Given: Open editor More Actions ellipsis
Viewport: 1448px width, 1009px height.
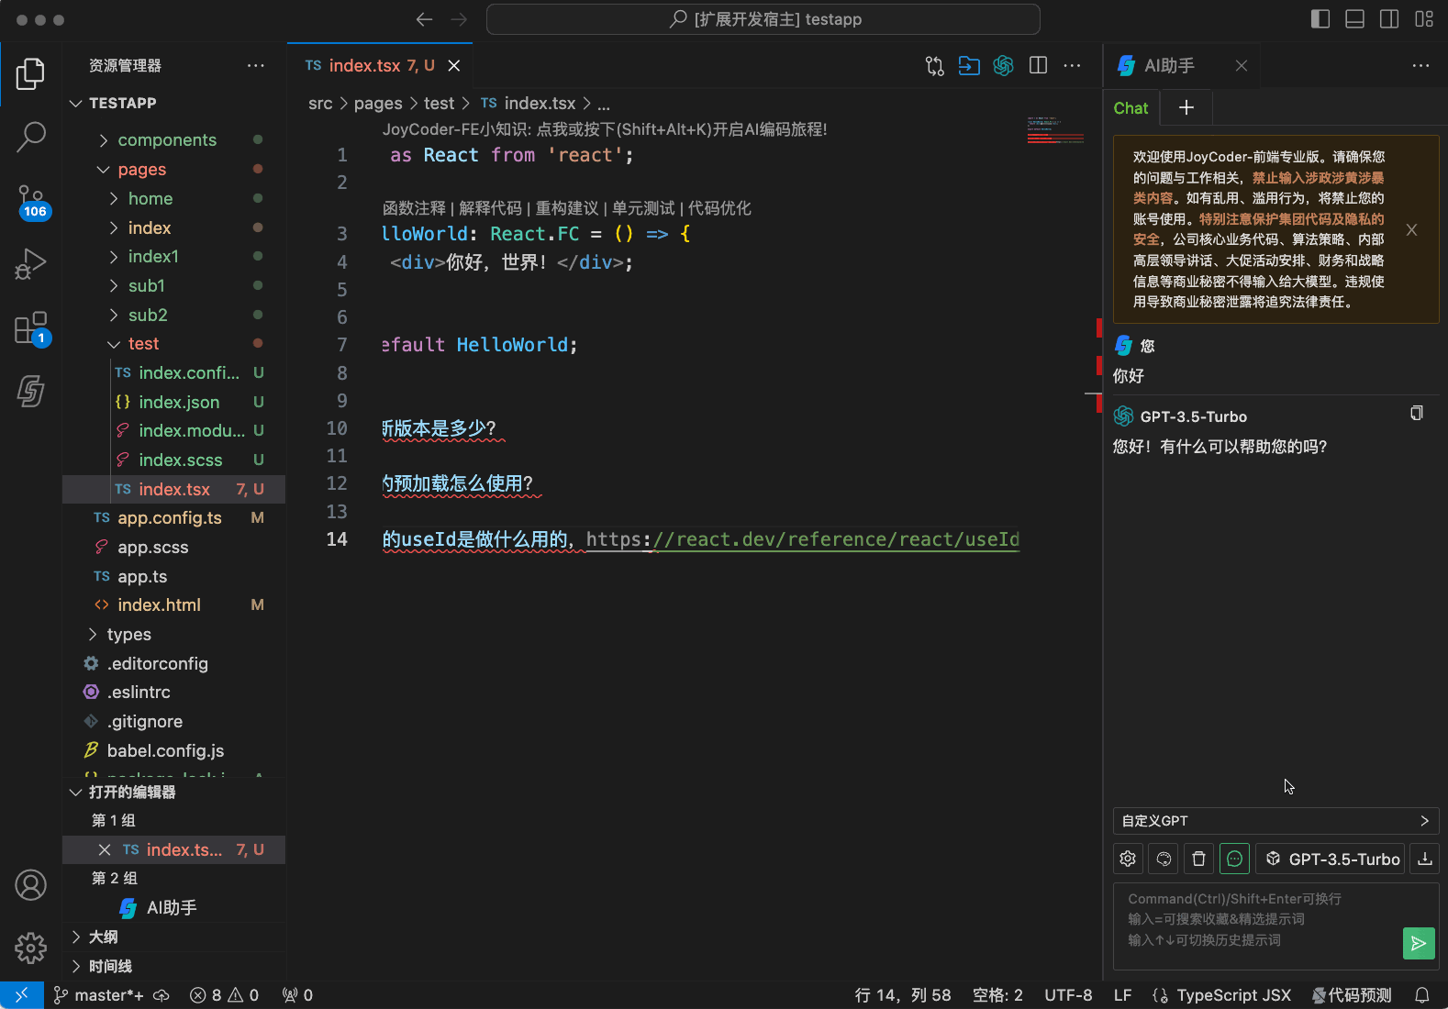Looking at the screenshot, I should [1072, 66].
